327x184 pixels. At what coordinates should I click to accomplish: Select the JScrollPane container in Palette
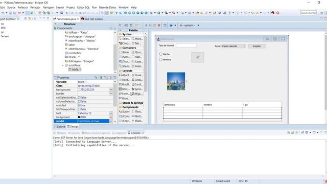137,52
